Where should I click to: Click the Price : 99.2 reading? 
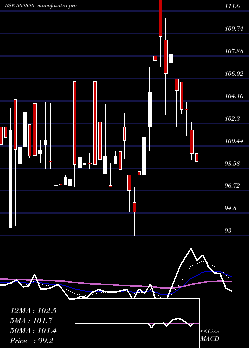click(x=32, y=341)
